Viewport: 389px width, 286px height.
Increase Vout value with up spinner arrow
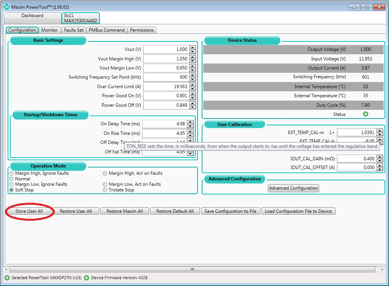coord(192,47)
